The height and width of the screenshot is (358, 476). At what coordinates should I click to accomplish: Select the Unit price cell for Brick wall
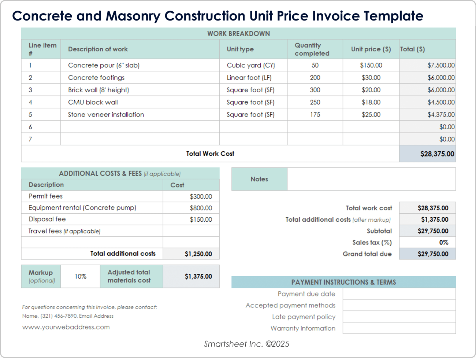pyautogui.click(x=371, y=90)
